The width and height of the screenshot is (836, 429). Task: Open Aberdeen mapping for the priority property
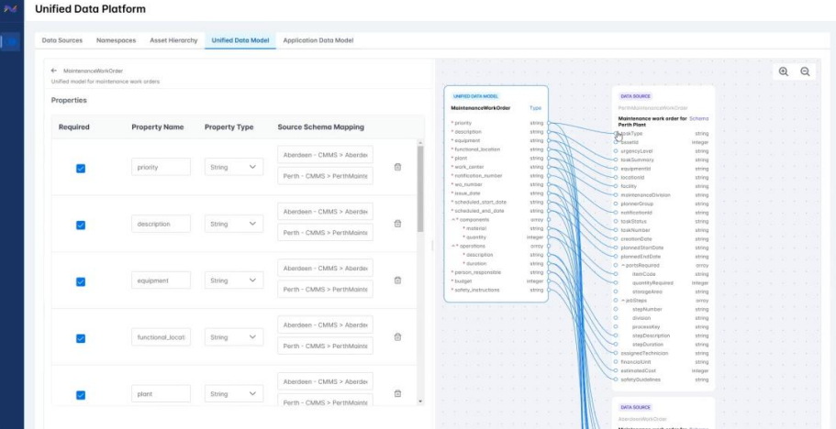(x=325, y=154)
